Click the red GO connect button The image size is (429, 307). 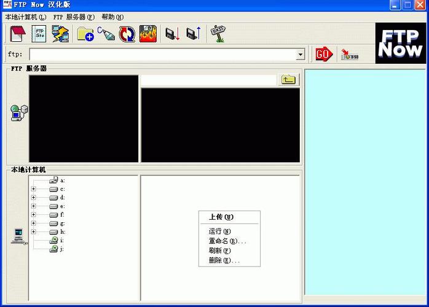pos(324,54)
